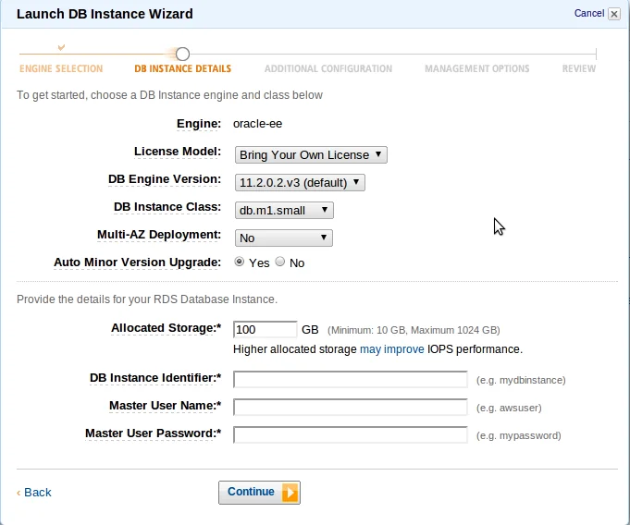Click the '(e.g. mydbinstance)' hint
Image resolution: width=630 pixels, height=525 pixels.
click(521, 380)
